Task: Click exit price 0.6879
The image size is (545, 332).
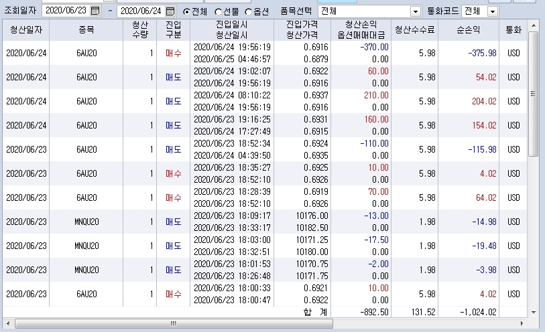Action: (316, 60)
